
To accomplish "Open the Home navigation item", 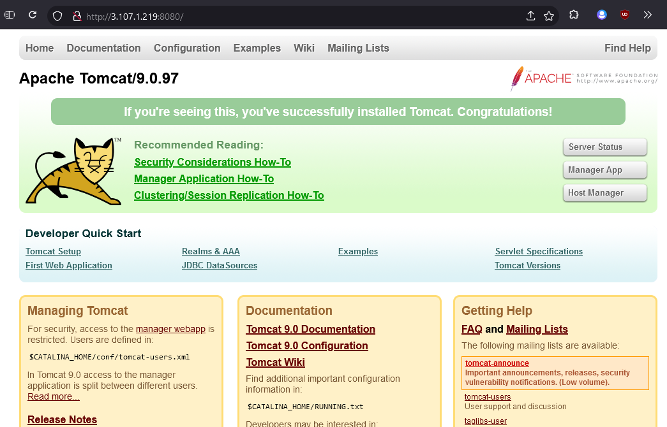I will [x=40, y=48].
